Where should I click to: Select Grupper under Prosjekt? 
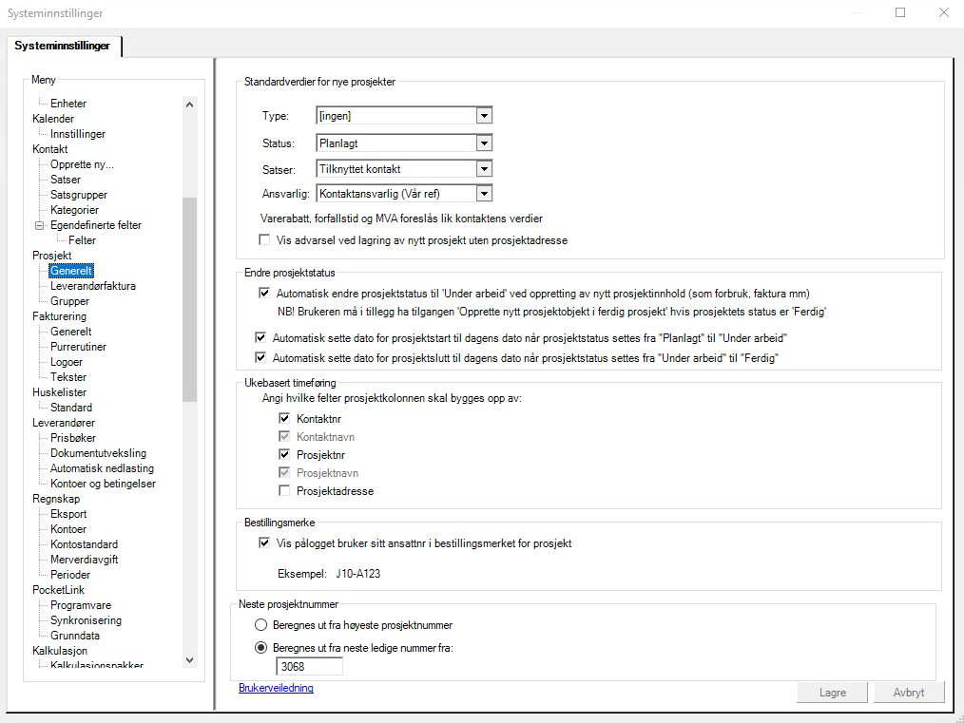69,301
